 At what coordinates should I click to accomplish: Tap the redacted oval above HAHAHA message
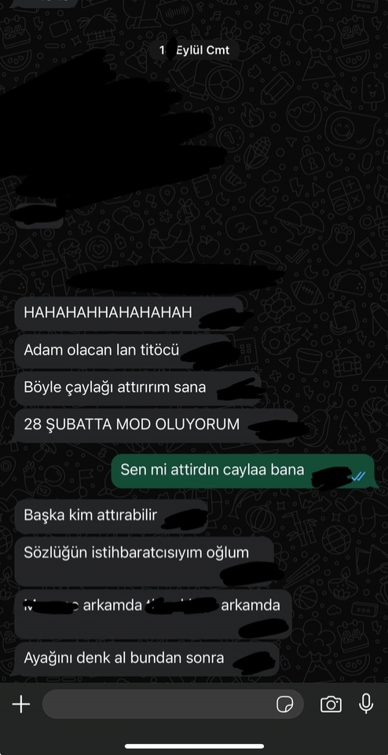(175, 280)
